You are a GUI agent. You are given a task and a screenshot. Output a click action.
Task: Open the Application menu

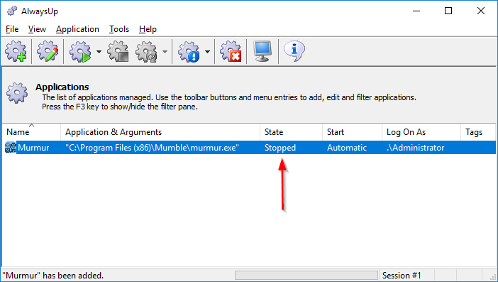(77, 29)
